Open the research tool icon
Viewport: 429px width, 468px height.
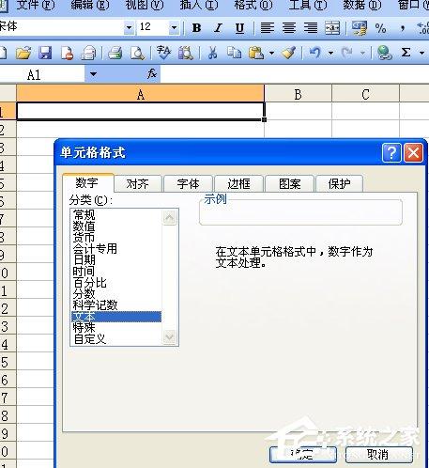point(186,53)
